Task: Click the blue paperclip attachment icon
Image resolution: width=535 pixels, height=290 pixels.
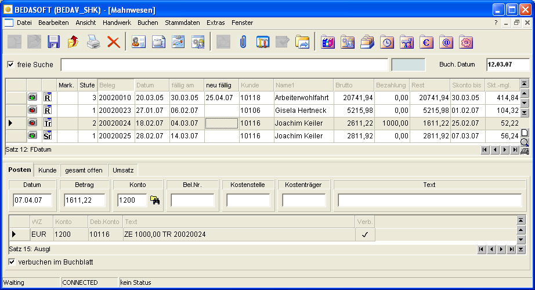Action: pos(243,42)
